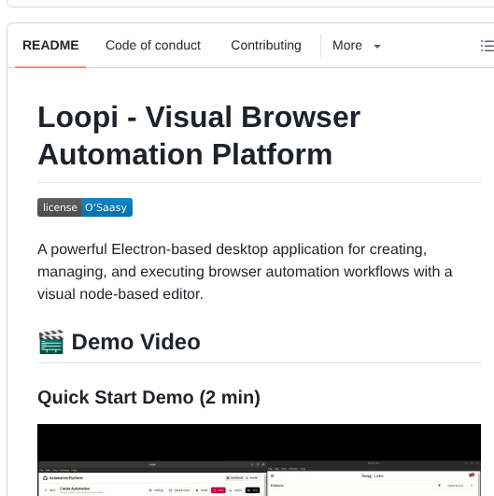Click the Loopi Visual Browser Automation Platform heading
The width and height of the screenshot is (494, 496).
point(199,135)
